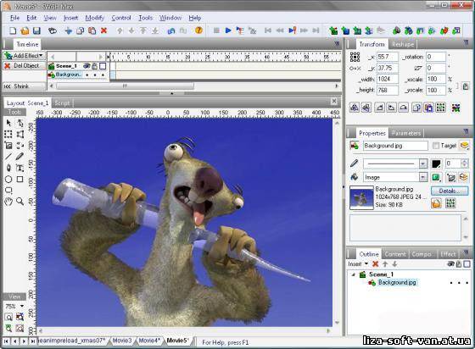
Task: Open the Control menu
Action: click(121, 18)
